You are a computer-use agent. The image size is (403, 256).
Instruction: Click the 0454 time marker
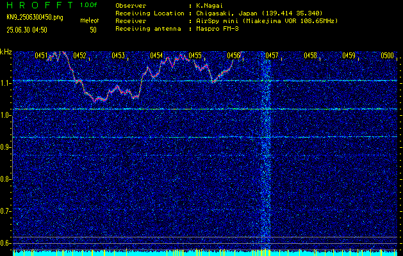point(156,55)
